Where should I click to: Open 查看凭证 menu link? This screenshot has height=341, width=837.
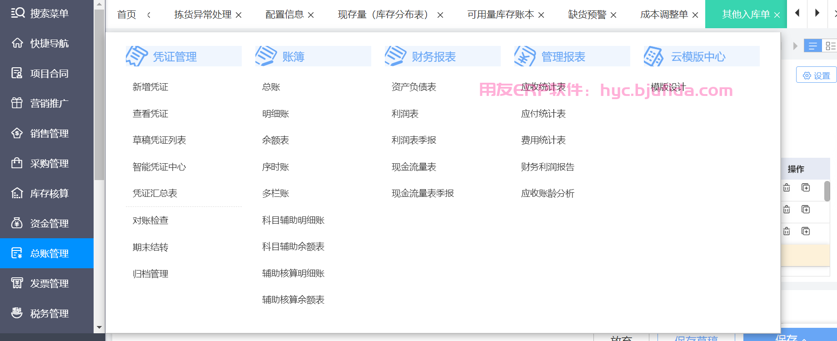coord(150,114)
